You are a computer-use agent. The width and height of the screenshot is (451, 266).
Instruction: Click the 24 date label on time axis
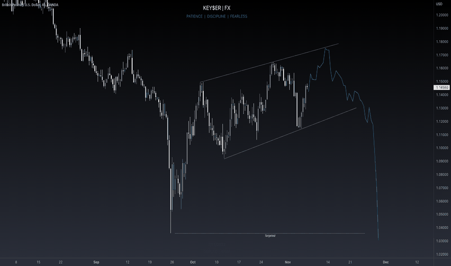point(261,262)
